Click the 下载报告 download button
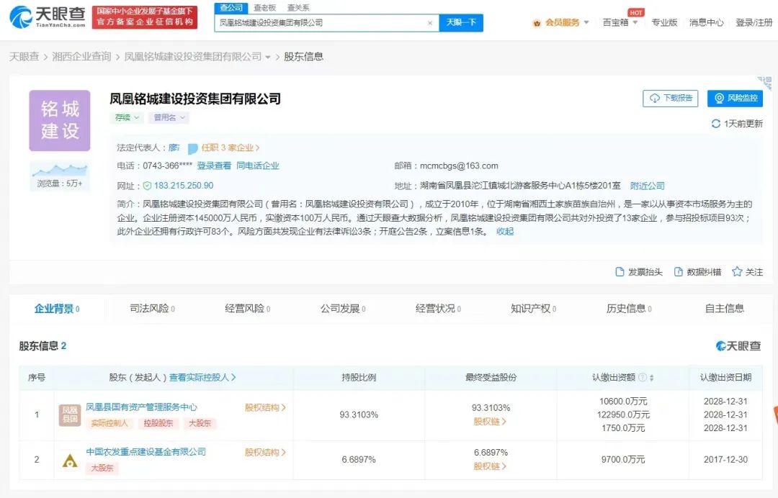The height and width of the screenshot is (498, 778). tap(670, 99)
